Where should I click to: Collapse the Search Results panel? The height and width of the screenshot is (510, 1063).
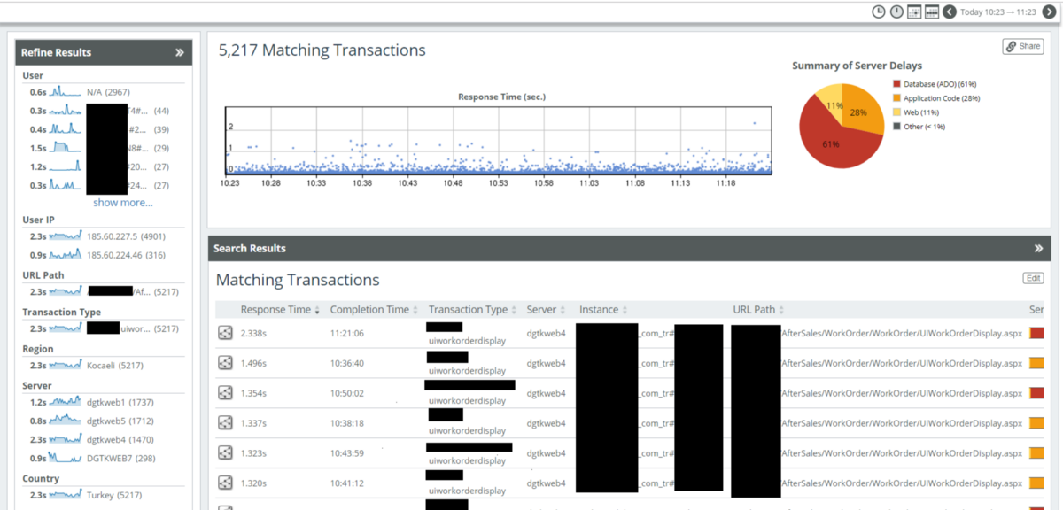(x=1039, y=249)
